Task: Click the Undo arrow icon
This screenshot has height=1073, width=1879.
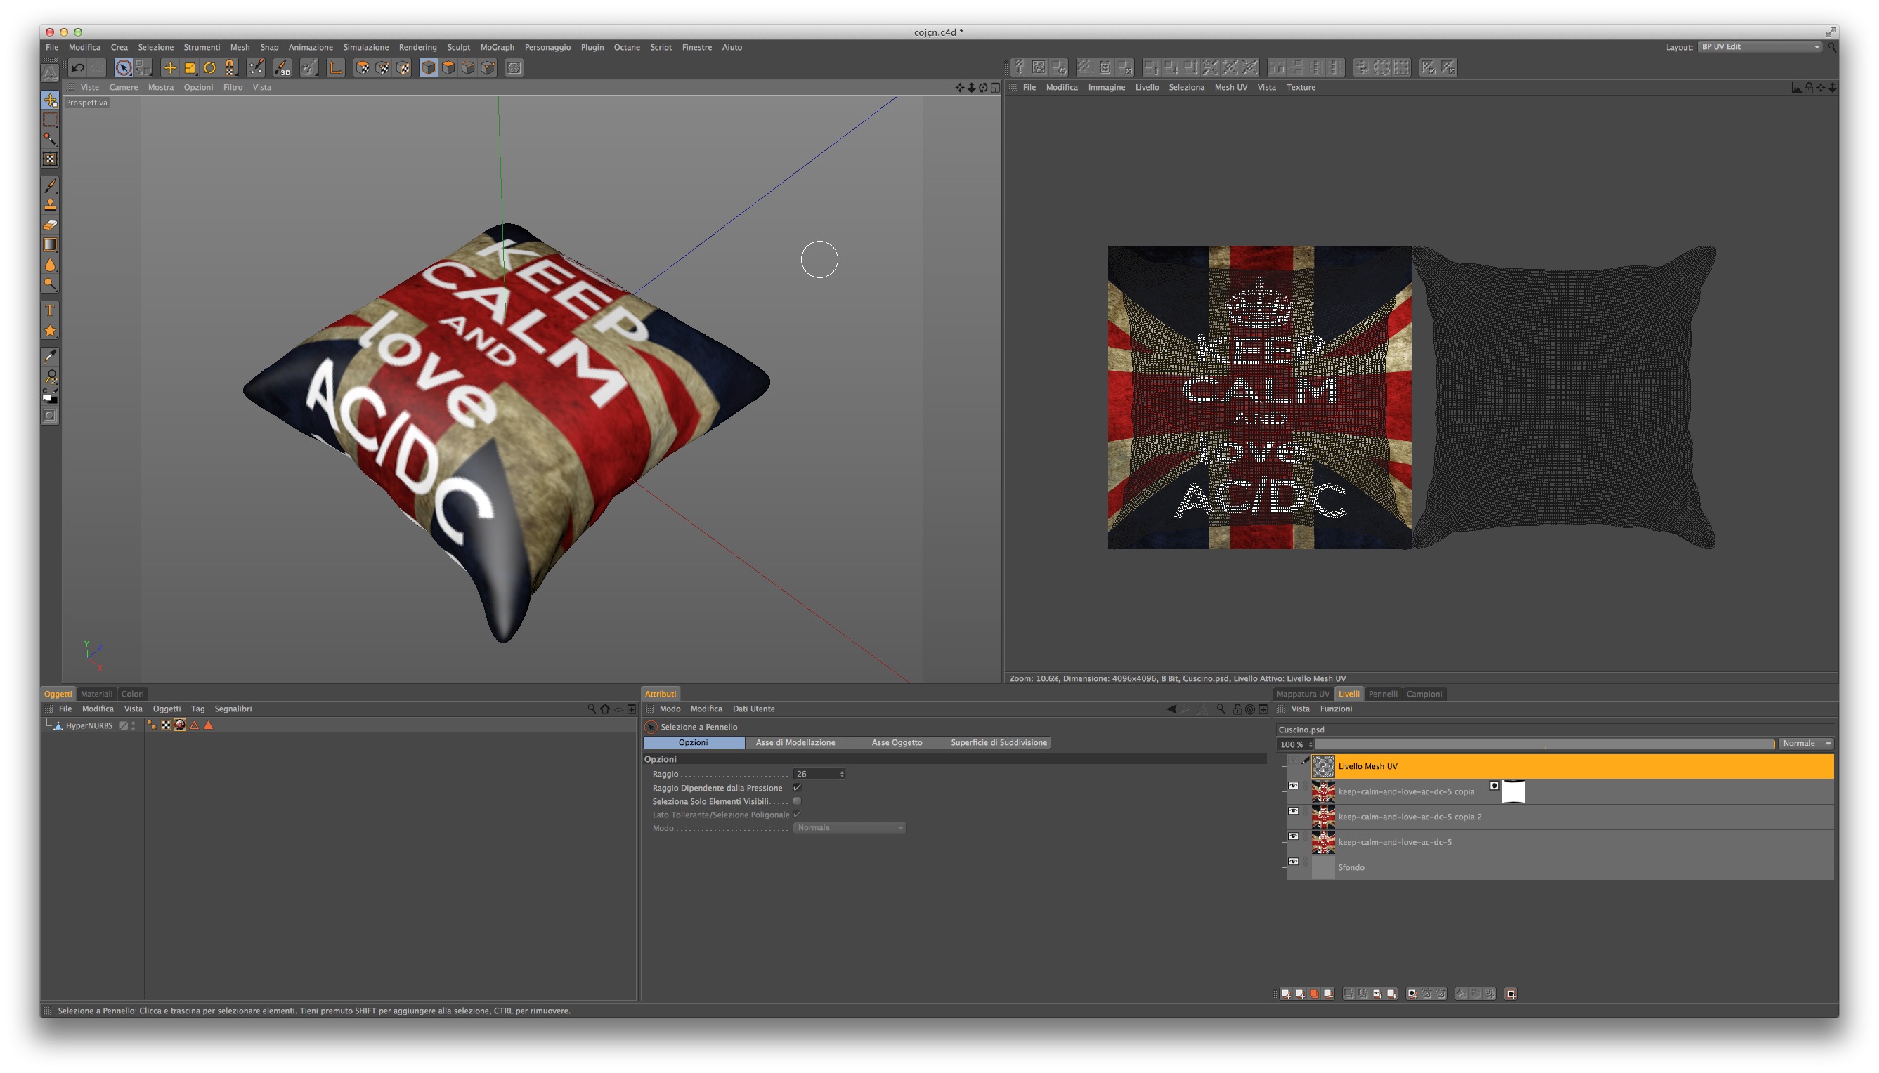Action: pos(77,68)
